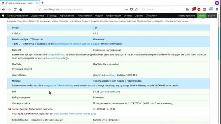Open the Модули admin menu
The width and height of the screenshot is (221, 124).
click(x=99, y=15)
